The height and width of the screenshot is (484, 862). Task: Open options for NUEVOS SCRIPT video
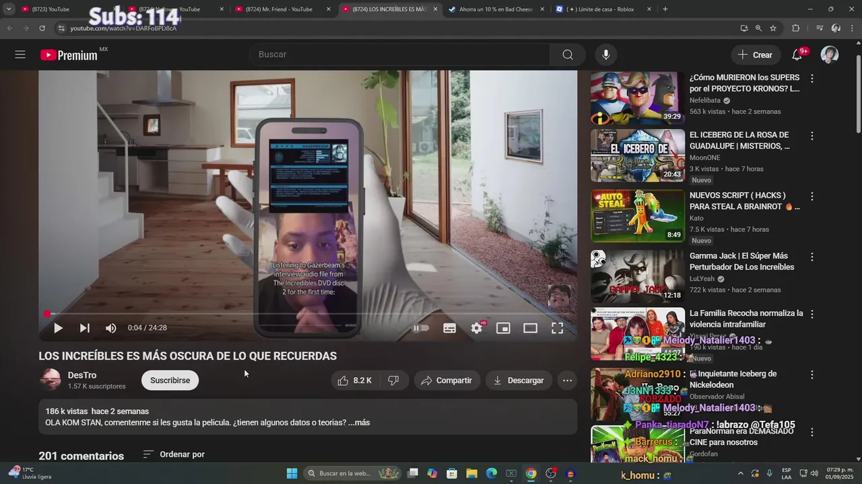[x=812, y=196]
